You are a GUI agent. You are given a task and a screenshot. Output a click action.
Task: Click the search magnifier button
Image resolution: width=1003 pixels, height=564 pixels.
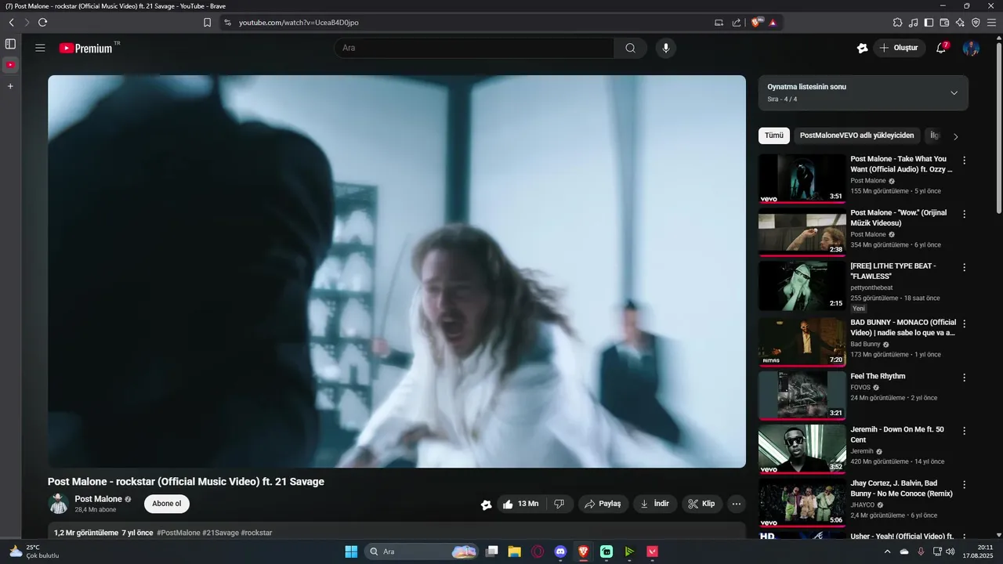(x=631, y=48)
